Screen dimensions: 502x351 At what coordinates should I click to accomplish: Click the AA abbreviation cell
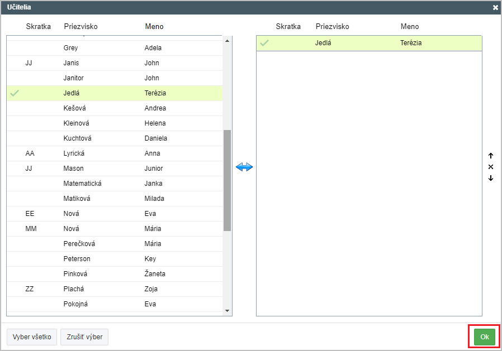click(x=30, y=153)
